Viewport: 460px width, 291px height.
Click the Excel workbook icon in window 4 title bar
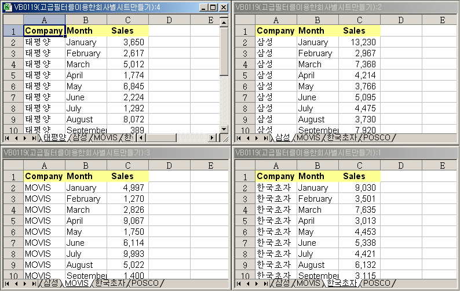pyautogui.click(x=8, y=7)
